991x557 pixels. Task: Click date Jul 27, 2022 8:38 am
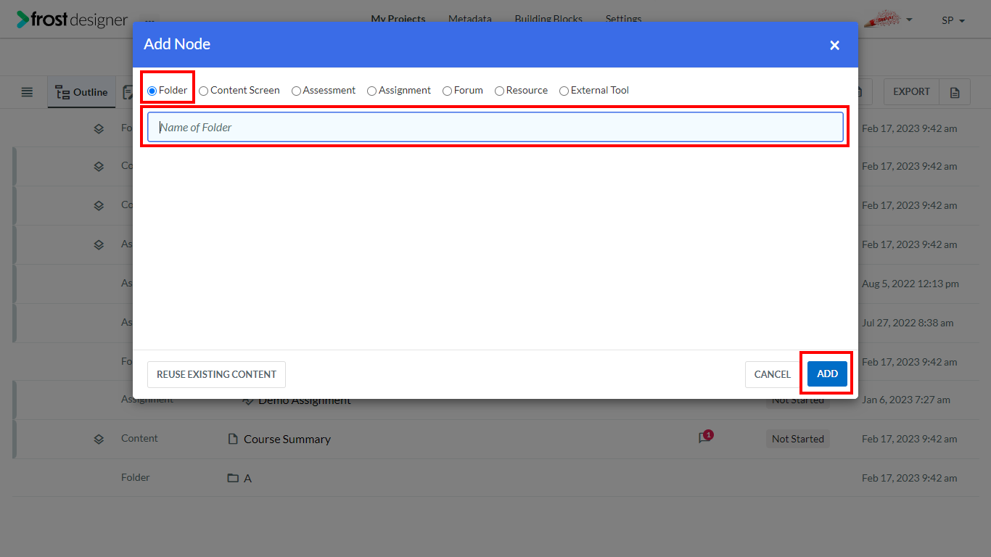point(908,323)
